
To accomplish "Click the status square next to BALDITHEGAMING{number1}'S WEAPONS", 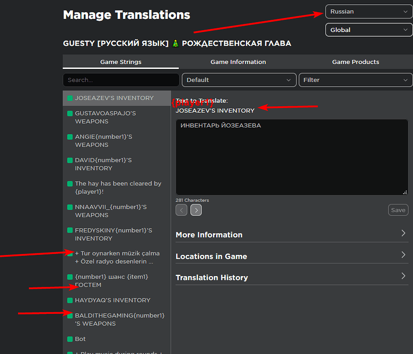I will point(70,315).
